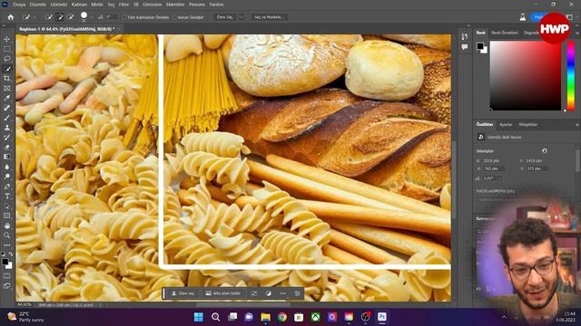Viewport: 581px width, 326px height.
Task: Open the History panel icon
Action: tap(465, 36)
